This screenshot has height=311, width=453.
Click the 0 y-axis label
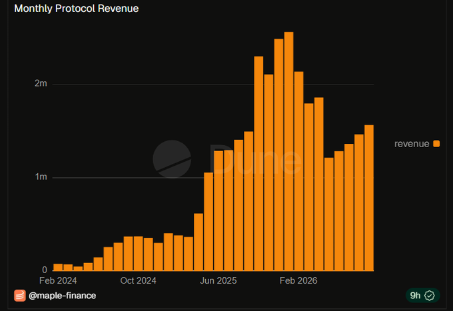pyautogui.click(x=45, y=270)
